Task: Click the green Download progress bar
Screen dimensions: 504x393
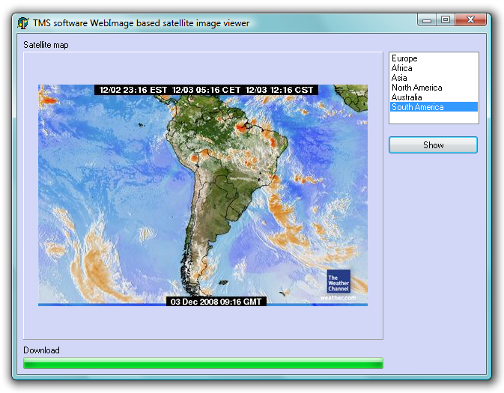Action: coord(203,363)
